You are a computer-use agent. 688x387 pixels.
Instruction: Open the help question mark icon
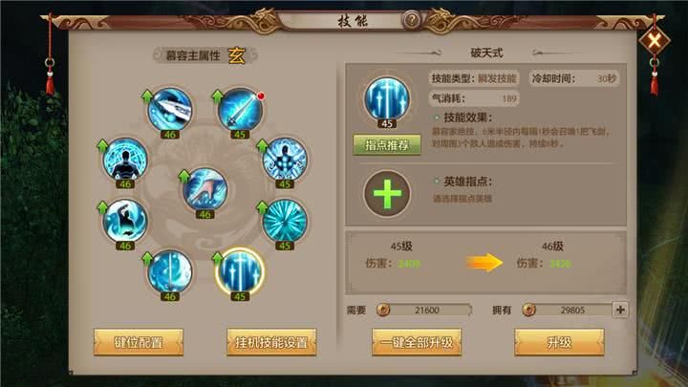(412, 20)
